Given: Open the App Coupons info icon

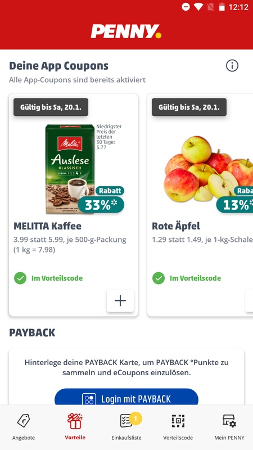Looking at the screenshot, I should (232, 66).
